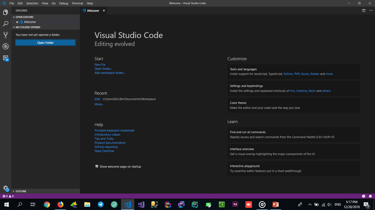Open JetBrains Rider from the taskbar
This screenshot has width=375, height=210.
click(x=168, y=204)
